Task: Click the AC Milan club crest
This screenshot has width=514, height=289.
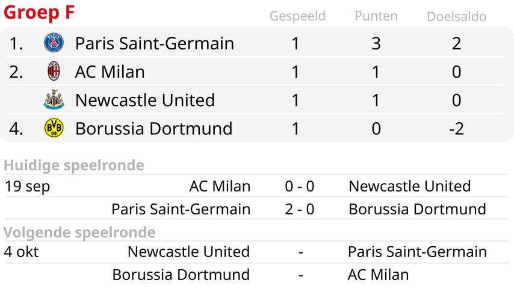Action: [54, 71]
